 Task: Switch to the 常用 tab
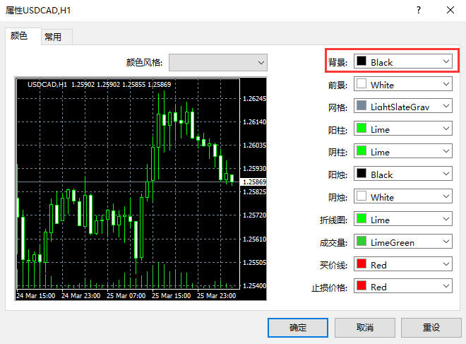pos(53,37)
